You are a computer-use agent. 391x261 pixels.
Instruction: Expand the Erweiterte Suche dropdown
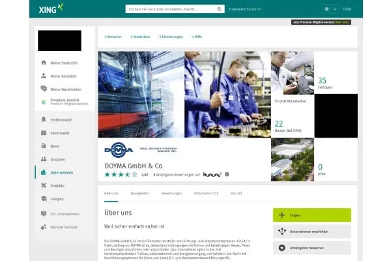(x=245, y=9)
